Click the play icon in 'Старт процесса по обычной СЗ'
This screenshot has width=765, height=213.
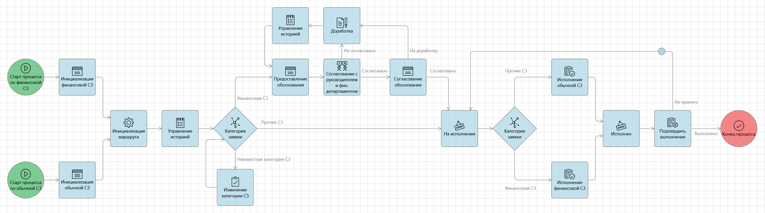25,174
